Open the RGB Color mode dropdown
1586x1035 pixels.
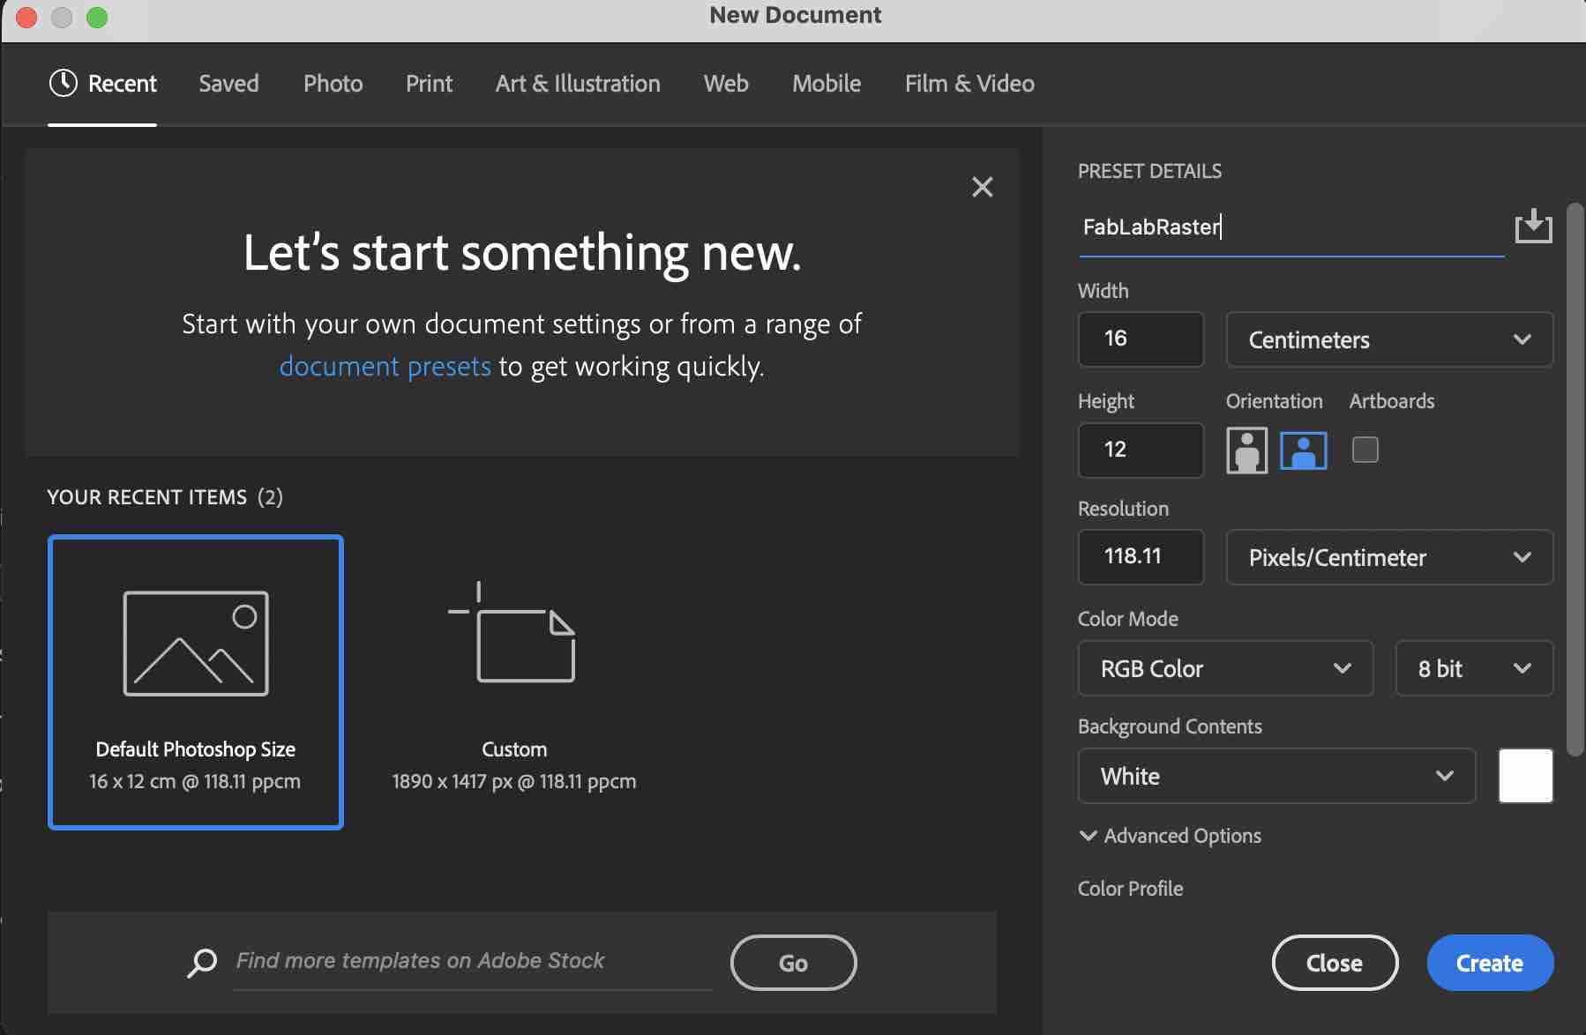1224,668
